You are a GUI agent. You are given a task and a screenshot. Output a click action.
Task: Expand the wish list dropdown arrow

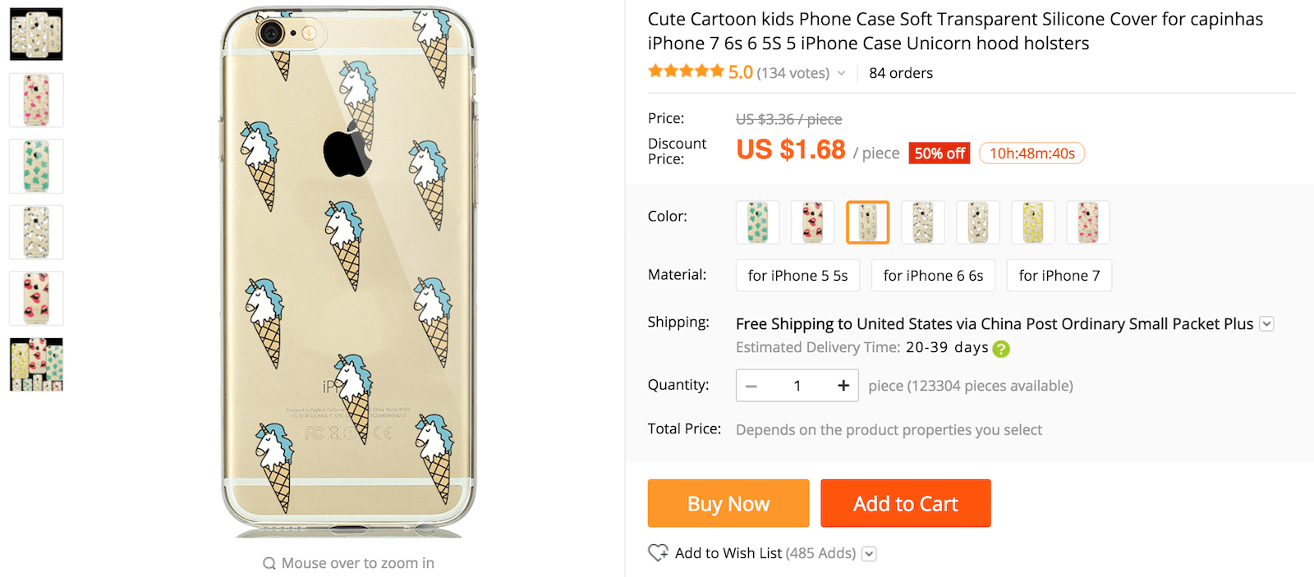pyautogui.click(x=869, y=554)
